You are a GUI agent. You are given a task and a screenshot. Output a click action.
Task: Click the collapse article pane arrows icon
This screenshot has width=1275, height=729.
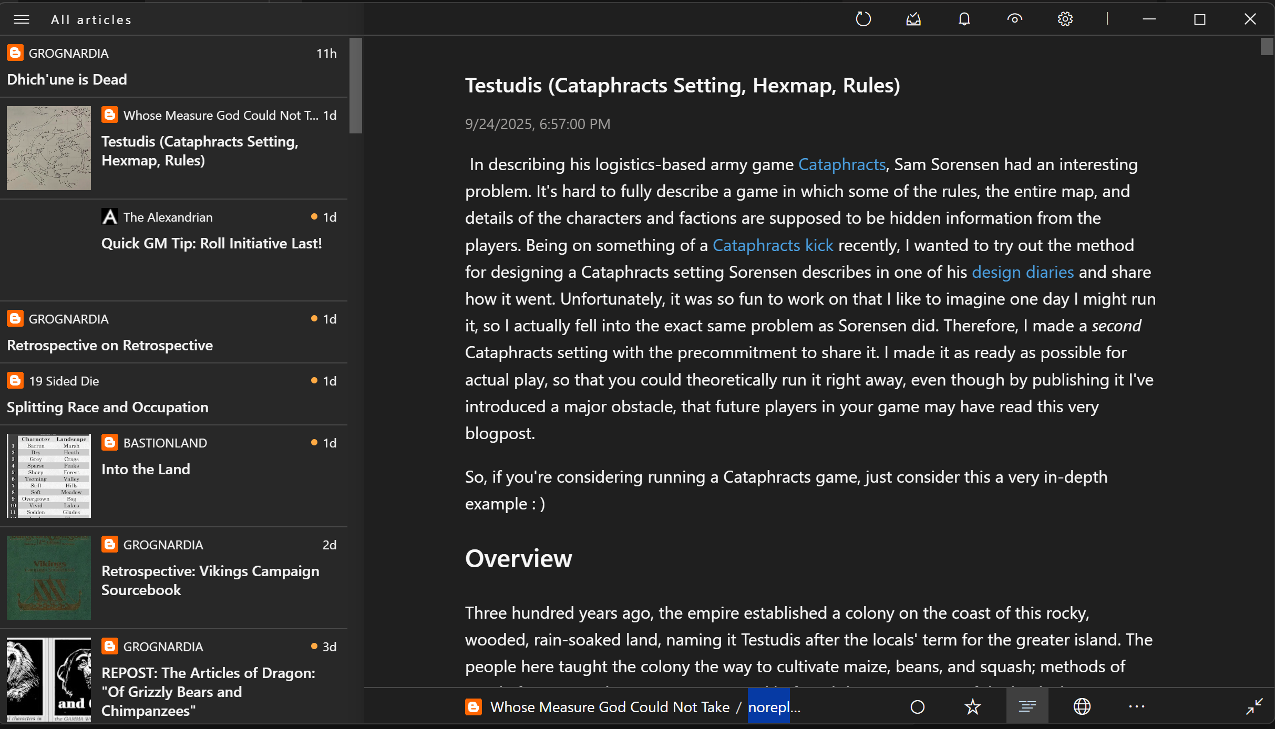point(1255,707)
